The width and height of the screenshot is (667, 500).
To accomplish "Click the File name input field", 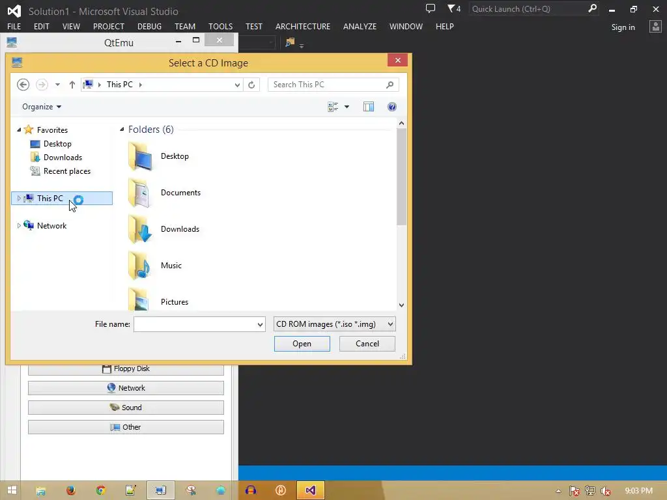I will point(195,324).
